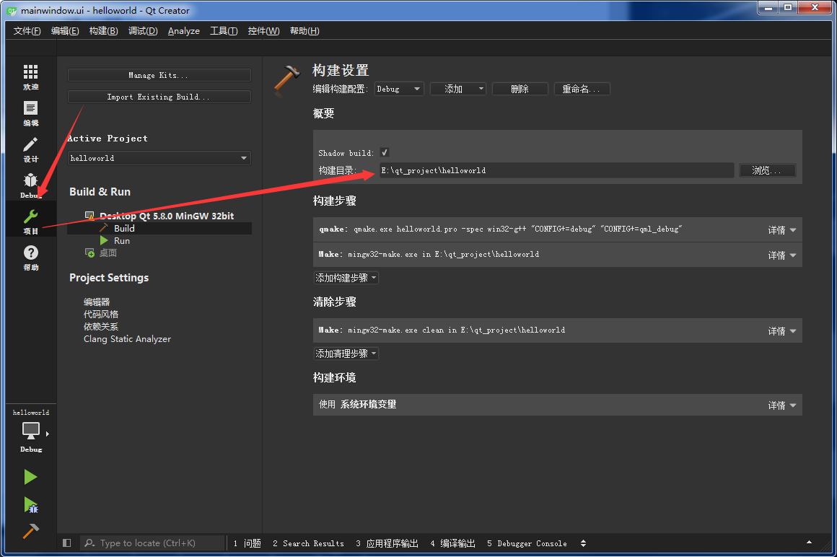Toggle the left sidebar visibility icon
The image size is (837, 557).
click(66, 543)
